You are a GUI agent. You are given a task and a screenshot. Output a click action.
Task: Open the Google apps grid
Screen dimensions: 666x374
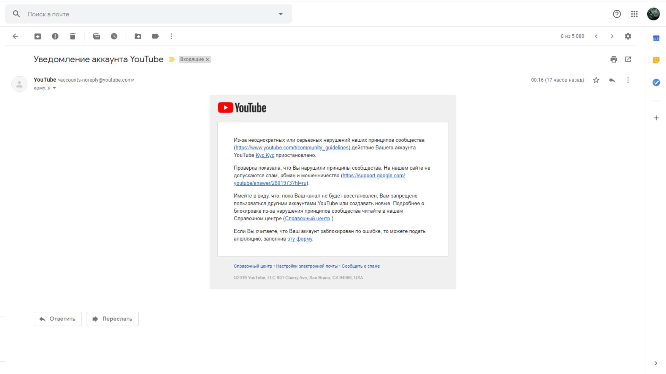(x=634, y=14)
